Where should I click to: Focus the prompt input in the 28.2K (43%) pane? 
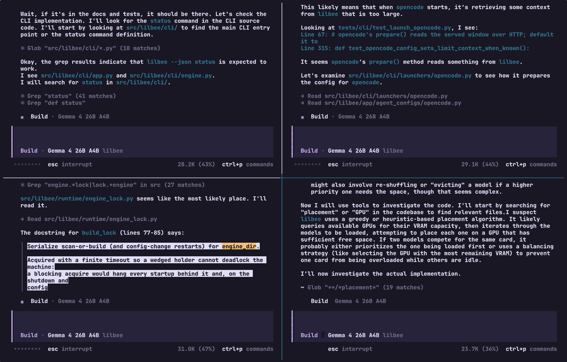tap(143, 142)
